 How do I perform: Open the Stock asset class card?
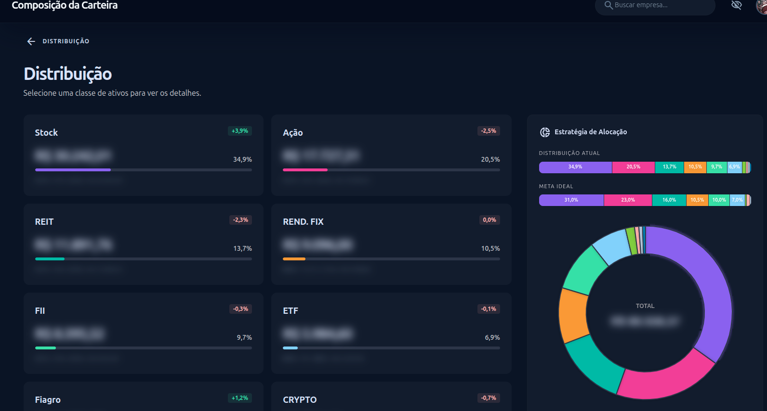(x=144, y=155)
